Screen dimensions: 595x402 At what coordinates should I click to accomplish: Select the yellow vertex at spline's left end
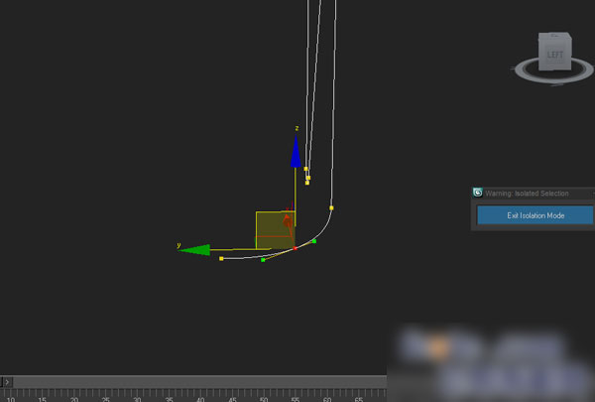coord(221,259)
